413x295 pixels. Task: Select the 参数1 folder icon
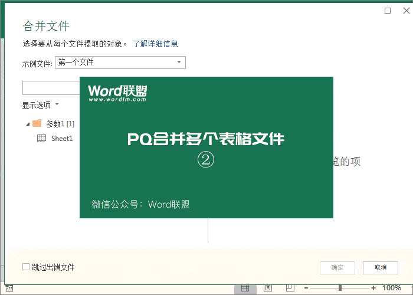(37, 123)
